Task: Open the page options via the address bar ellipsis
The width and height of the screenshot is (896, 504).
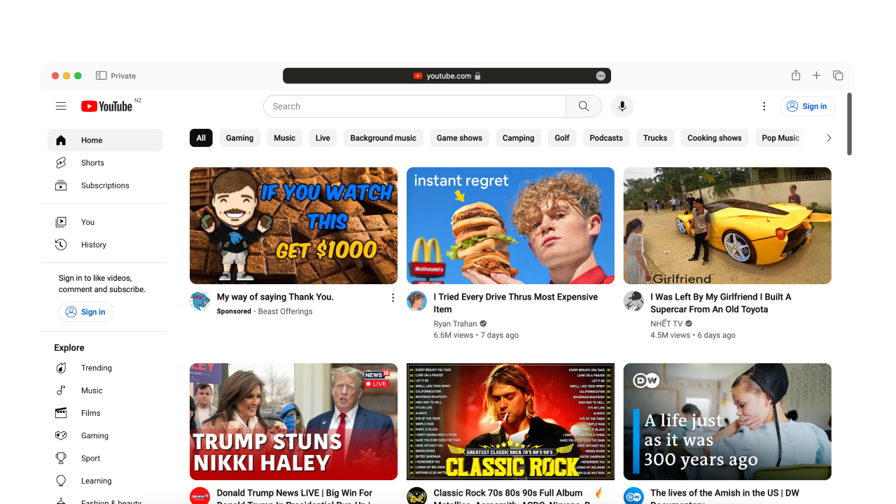Action: (600, 76)
